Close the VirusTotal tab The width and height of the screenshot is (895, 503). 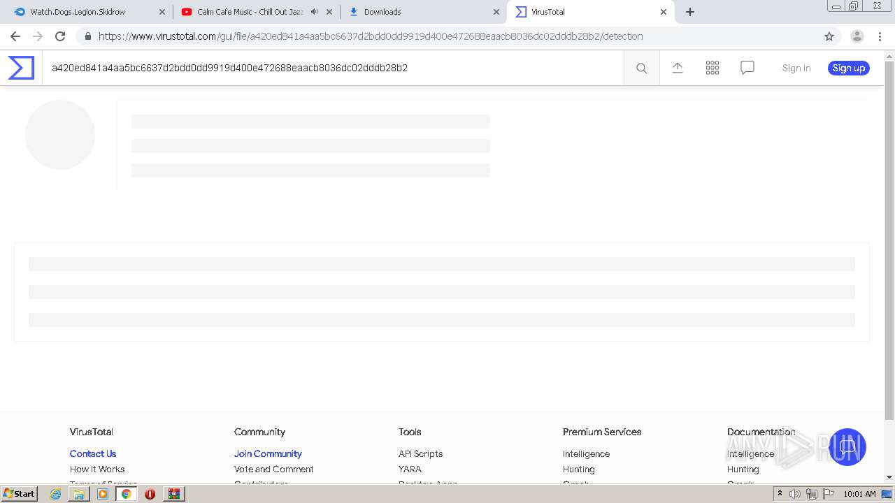click(664, 12)
